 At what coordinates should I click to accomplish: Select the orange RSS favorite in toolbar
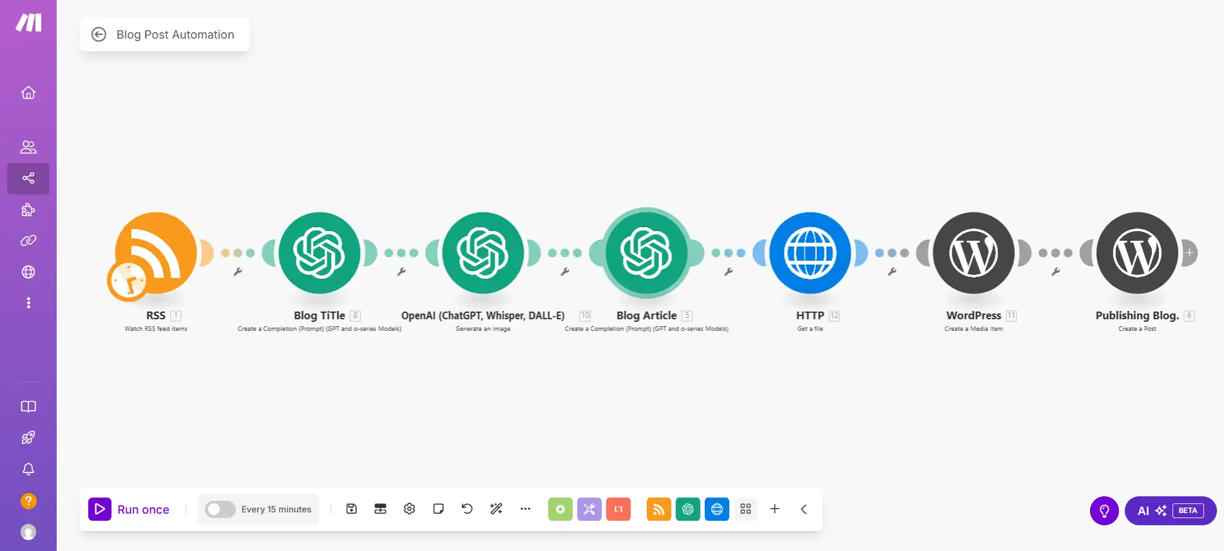tap(658, 509)
